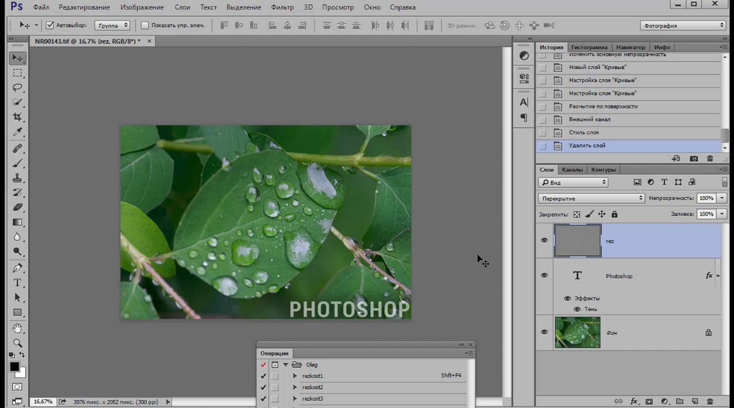734x408 pixels.
Task: Select the Move tool in the toolbox
Action: coord(17,58)
